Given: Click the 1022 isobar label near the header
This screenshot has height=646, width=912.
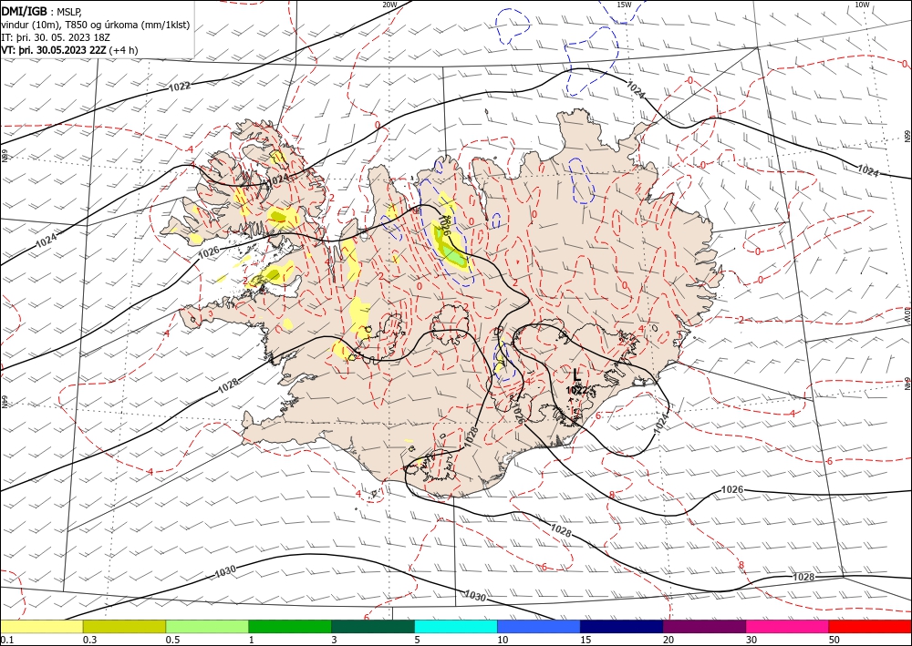Looking at the screenshot, I should (180, 87).
